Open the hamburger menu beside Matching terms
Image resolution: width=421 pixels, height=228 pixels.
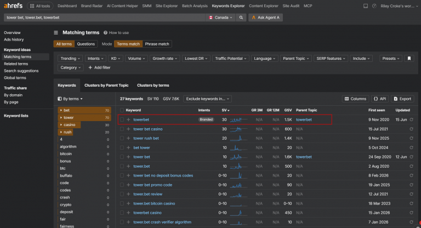tap(56, 33)
